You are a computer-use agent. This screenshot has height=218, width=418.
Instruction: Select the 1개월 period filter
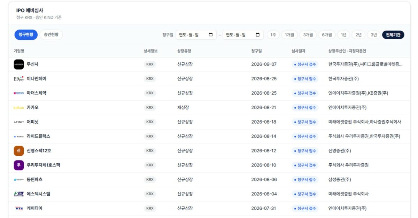click(289, 35)
